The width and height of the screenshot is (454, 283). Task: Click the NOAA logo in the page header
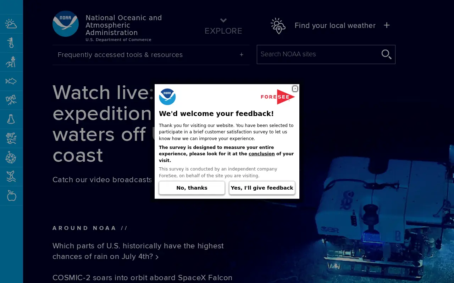pyautogui.click(x=66, y=24)
